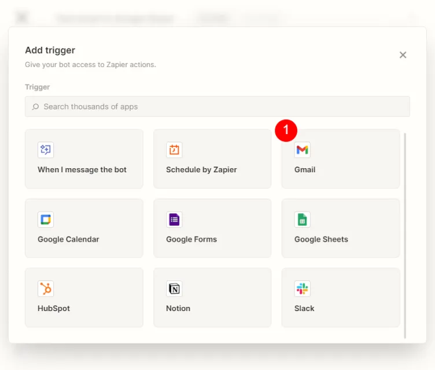Pick the Google Calendar trigger label
Viewport: 435px width, 370px height.
coord(68,239)
